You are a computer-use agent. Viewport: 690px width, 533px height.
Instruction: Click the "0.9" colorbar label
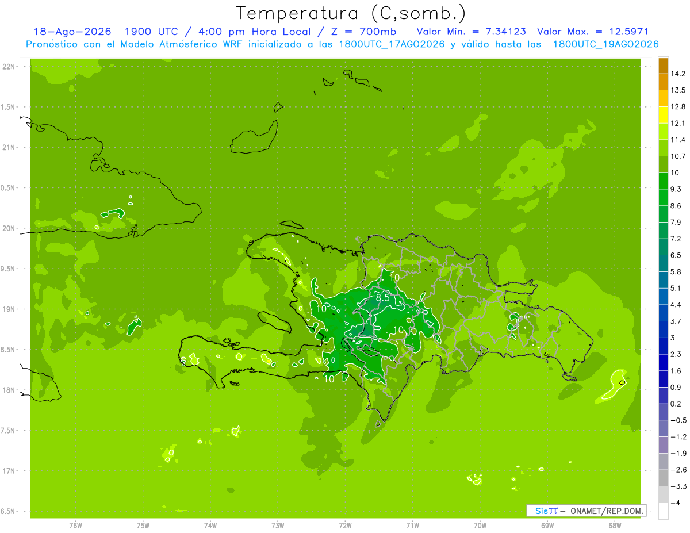click(x=677, y=387)
